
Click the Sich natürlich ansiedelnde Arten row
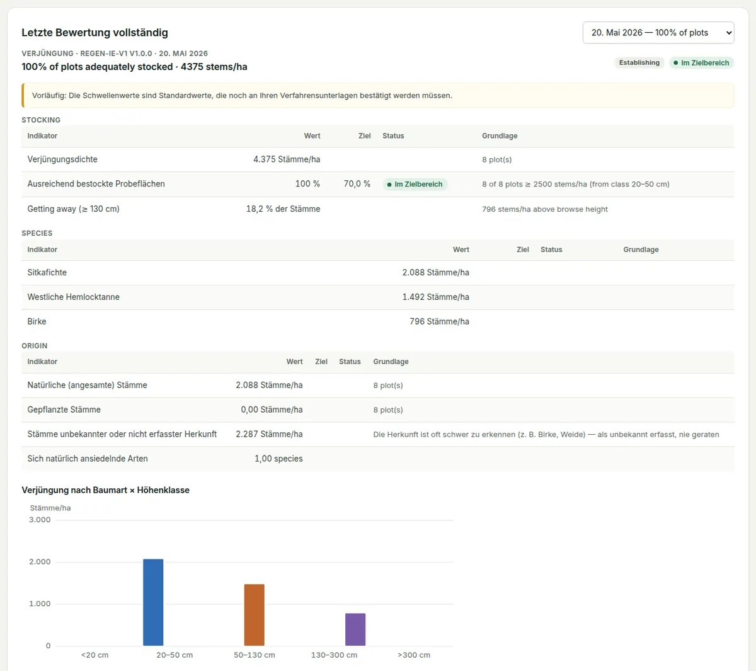(x=378, y=459)
